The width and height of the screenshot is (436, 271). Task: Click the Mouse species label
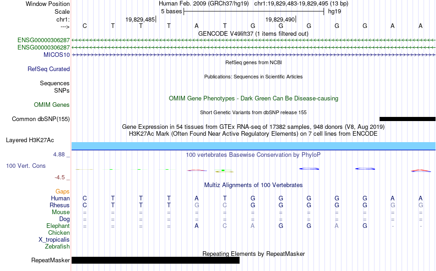tap(61, 212)
